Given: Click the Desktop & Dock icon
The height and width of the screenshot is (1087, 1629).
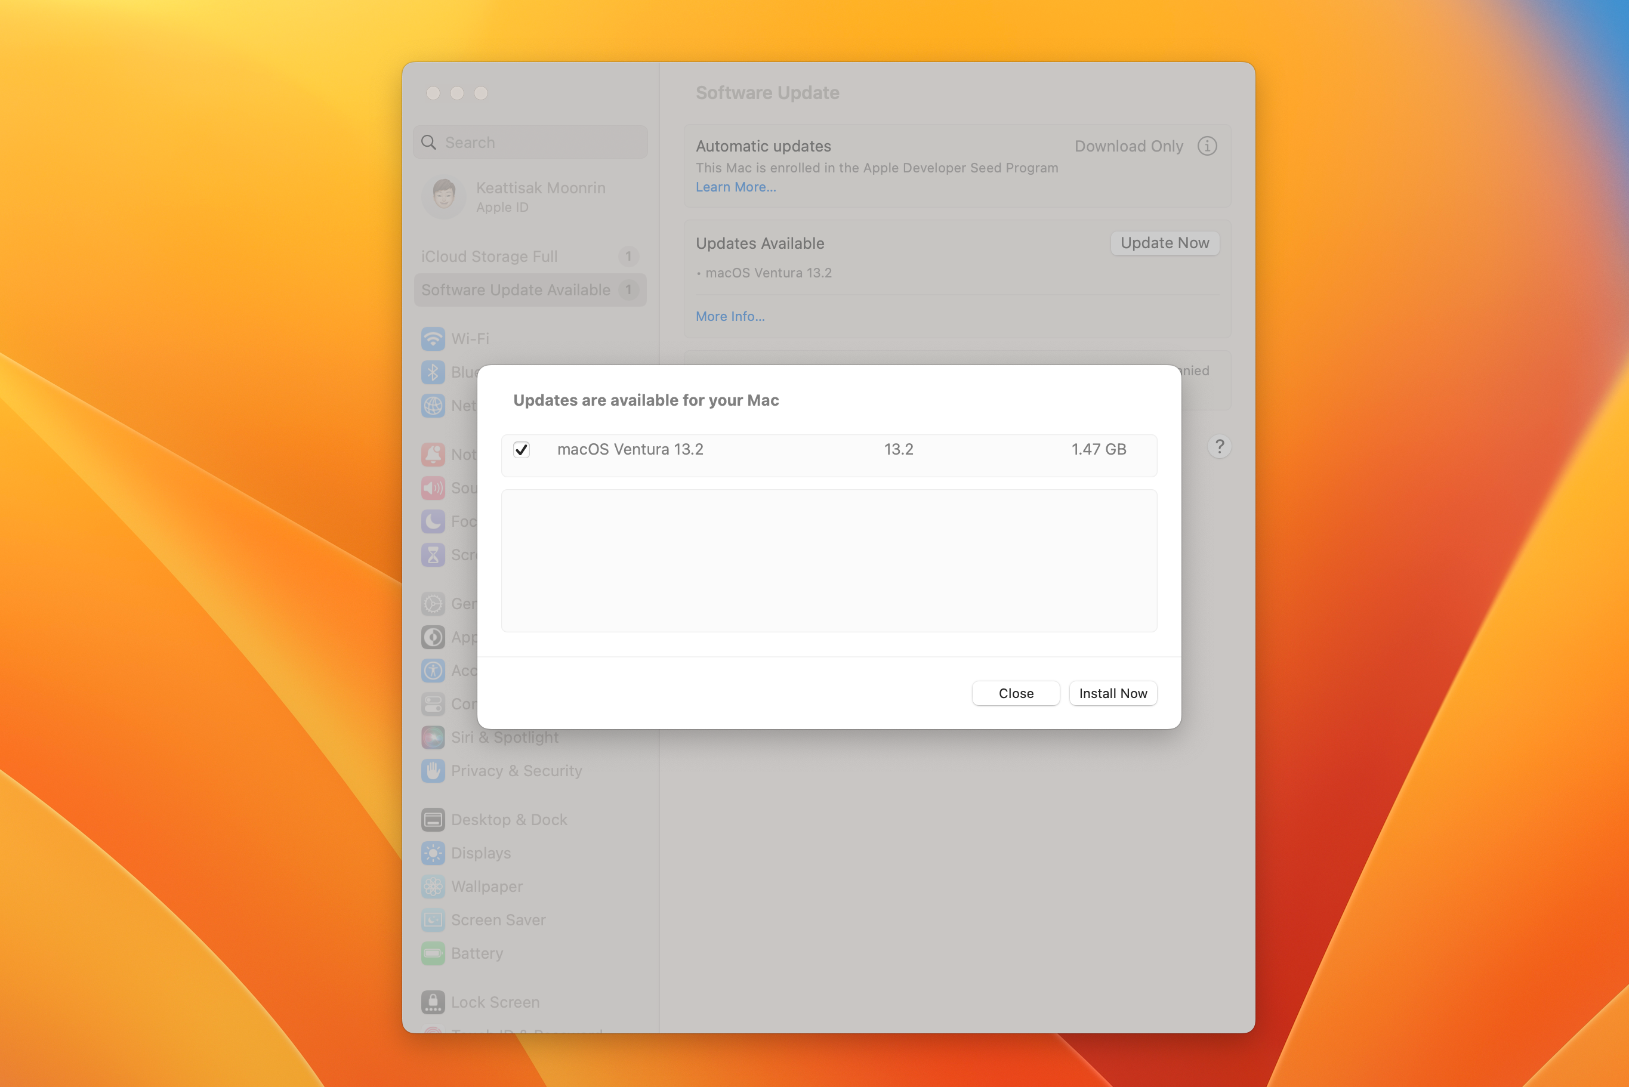Looking at the screenshot, I should (x=433, y=820).
